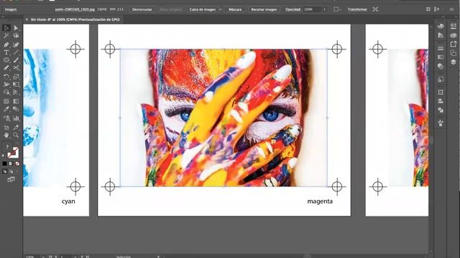Enable Draw Normal mode
The image size is (460, 258).
pyautogui.click(x=4, y=171)
